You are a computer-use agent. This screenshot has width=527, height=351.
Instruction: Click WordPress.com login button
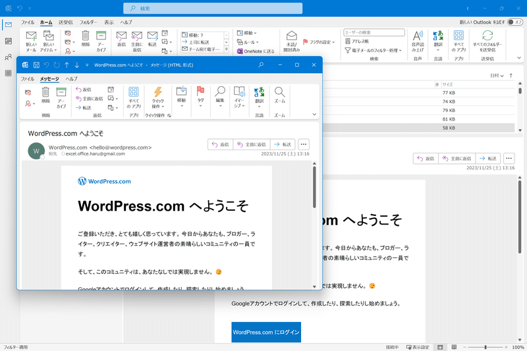(x=266, y=332)
